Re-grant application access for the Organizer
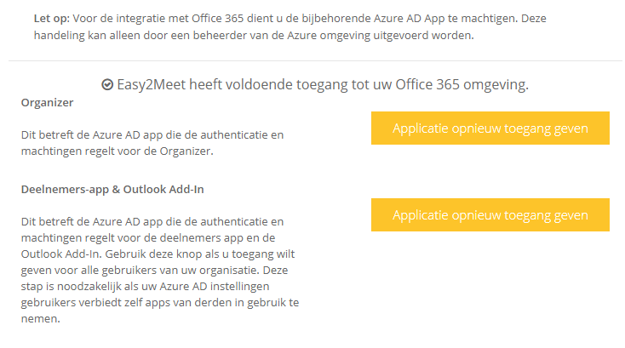The width and height of the screenshot is (625, 348). tap(490, 128)
